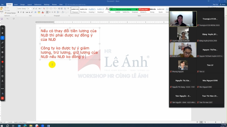Close the annotation toolbar with red X
This screenshot has width=227, height=127.
click(x=3, y=98)
